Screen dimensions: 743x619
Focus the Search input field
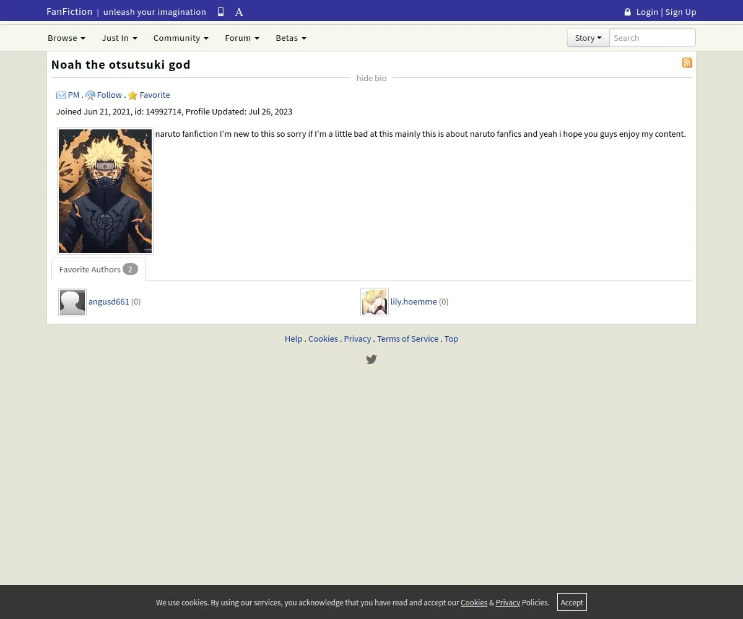pos(653,38)
